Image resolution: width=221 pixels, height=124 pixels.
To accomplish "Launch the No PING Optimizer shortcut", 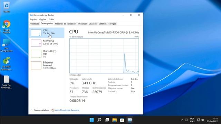I will coord(7,63).
